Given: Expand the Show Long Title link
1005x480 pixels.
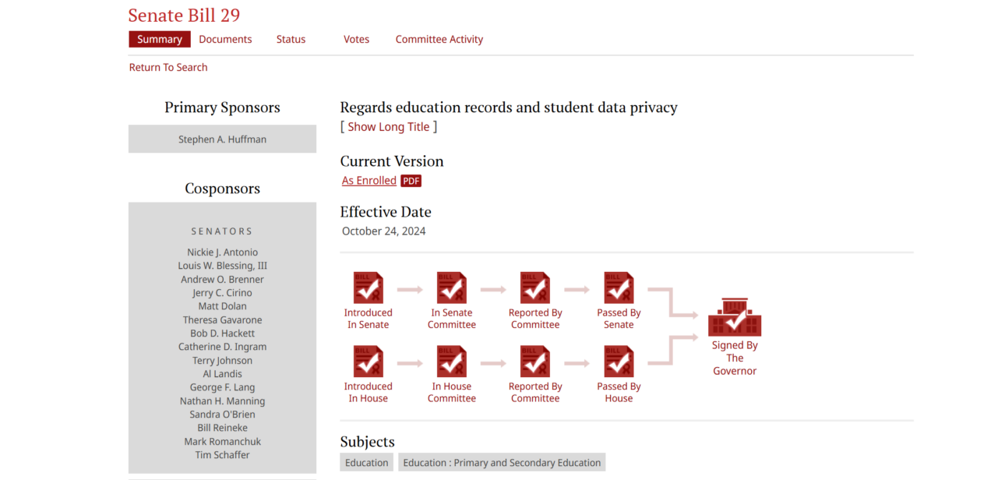Looking at the screenshot, I should [x=388, y=127].
